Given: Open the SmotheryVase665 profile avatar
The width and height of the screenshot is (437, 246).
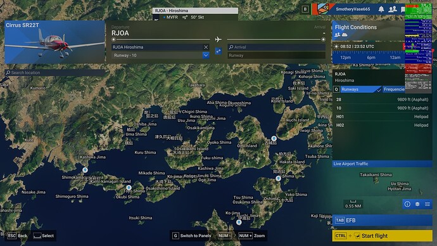Looking at the screenshot, I should [x=323, y=9].
